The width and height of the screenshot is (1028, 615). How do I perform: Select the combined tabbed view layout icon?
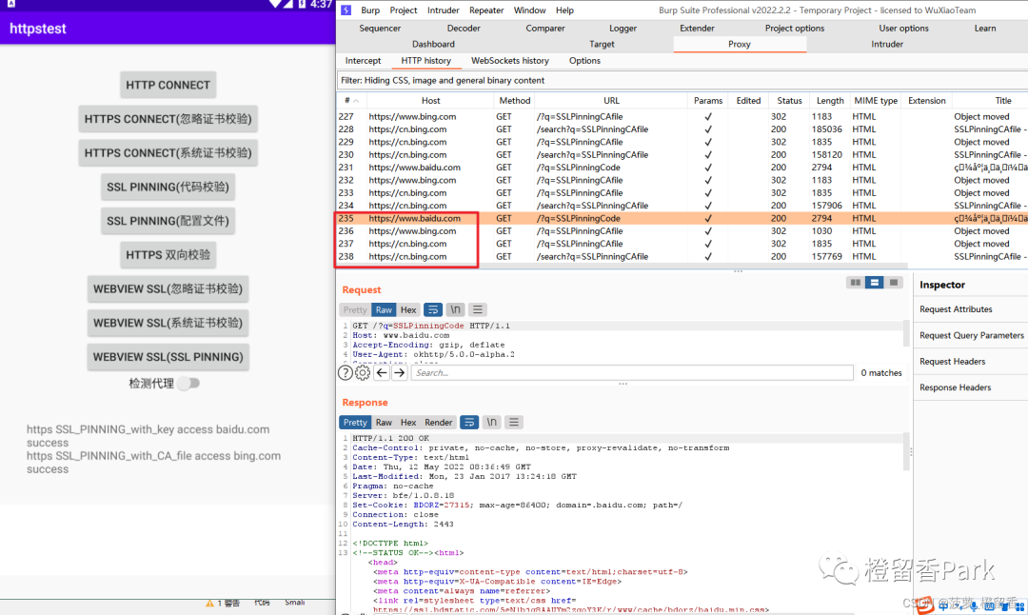(x=892, y=283)
